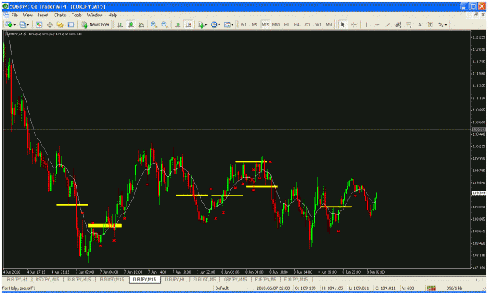Zoom in on the chart
Image resolution: width=488 pixels, height=293 pixels.
(x=154, y=24)
